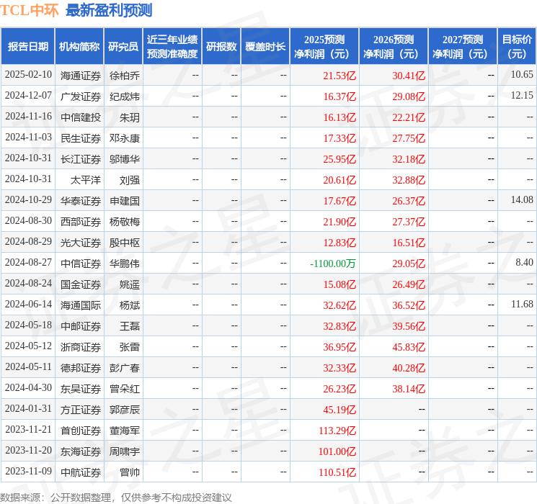
Task: Click the 2026预测净利润 column header
Action: 394,46
